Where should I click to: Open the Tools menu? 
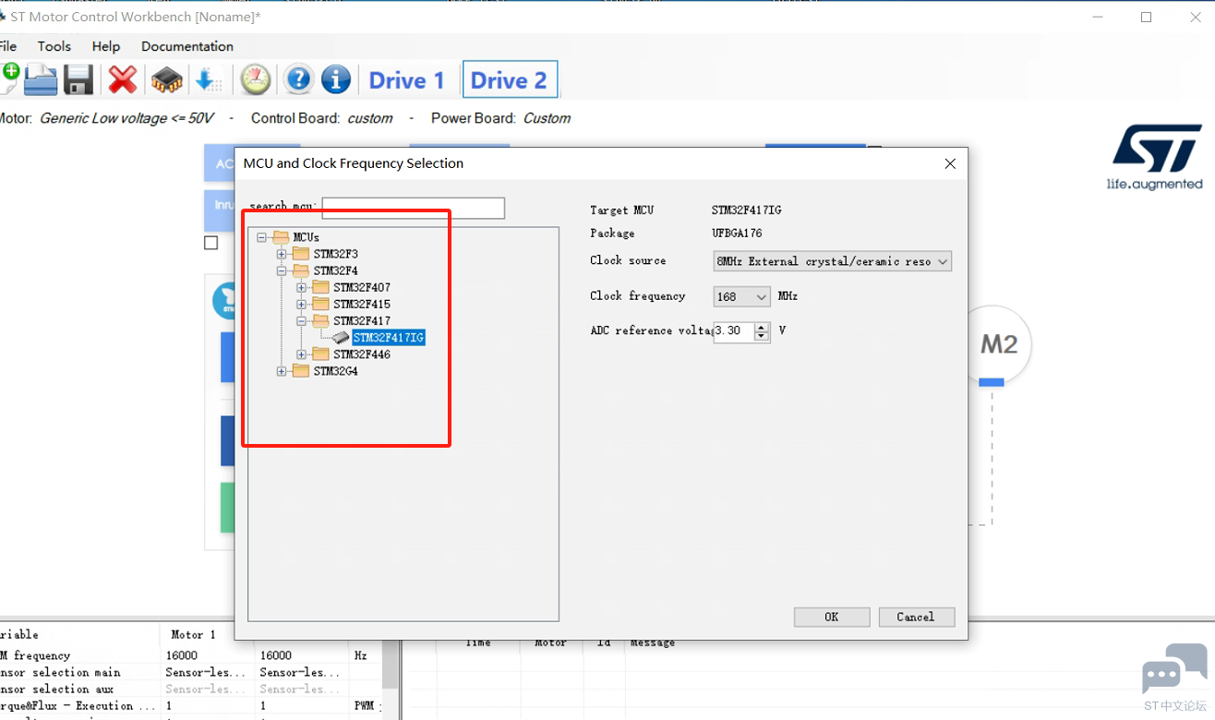click(54, 46)
